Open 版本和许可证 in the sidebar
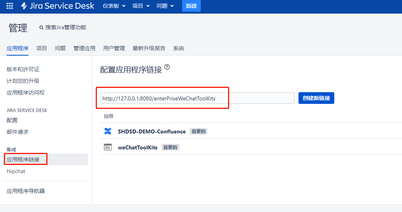402x212 pixels. click(23, 69)
